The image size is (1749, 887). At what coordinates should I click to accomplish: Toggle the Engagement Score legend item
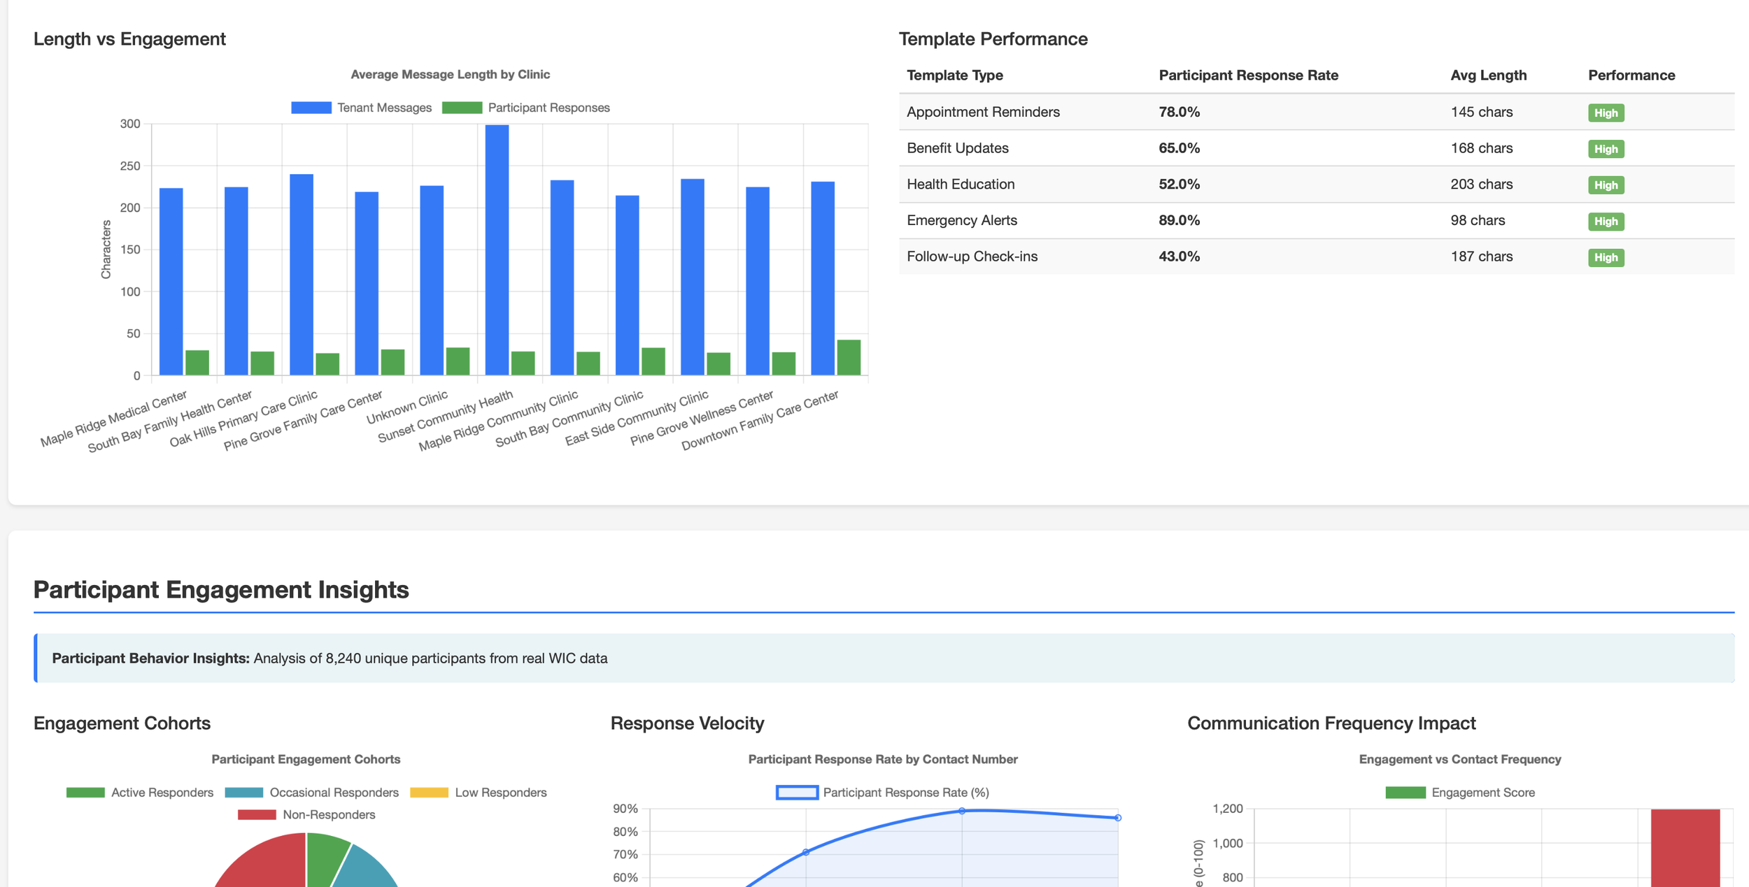[x=1461, y=793]
